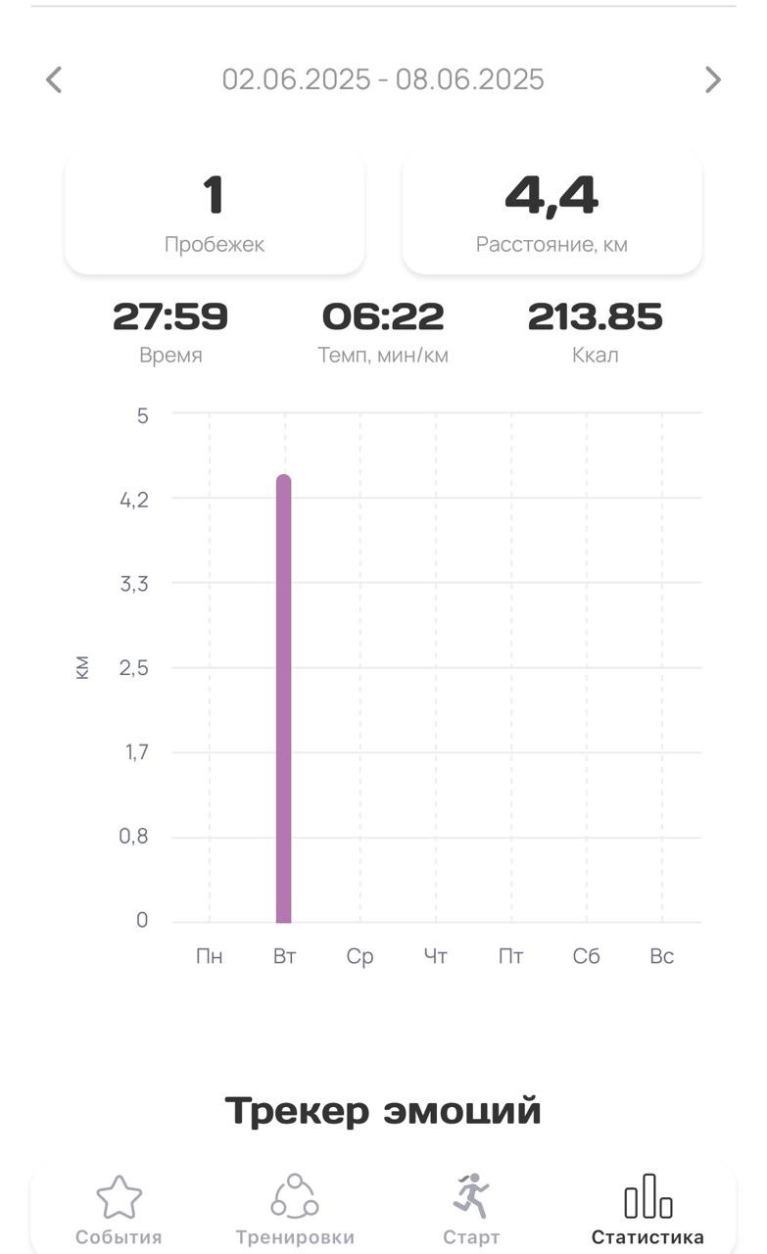Select the Вс day label on chart

tap(662, 956)
